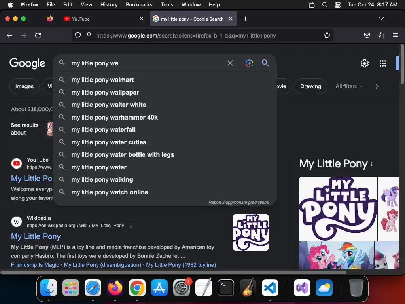Open knowledge panel more options dots
The width and height of the screenshot is (405, 304).
tap(372, 164)
